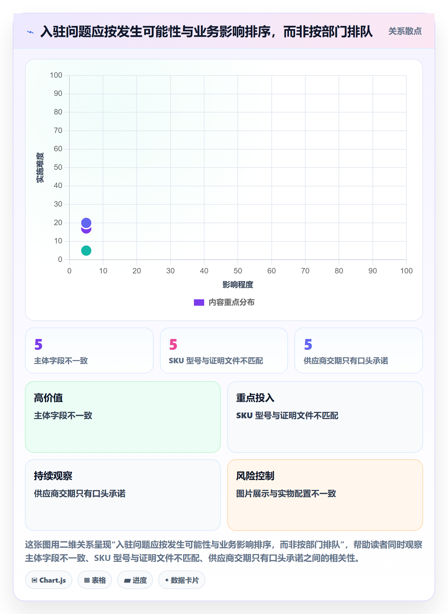Select the 持续观察 quadrant card
448x614 pixels.
123,495
